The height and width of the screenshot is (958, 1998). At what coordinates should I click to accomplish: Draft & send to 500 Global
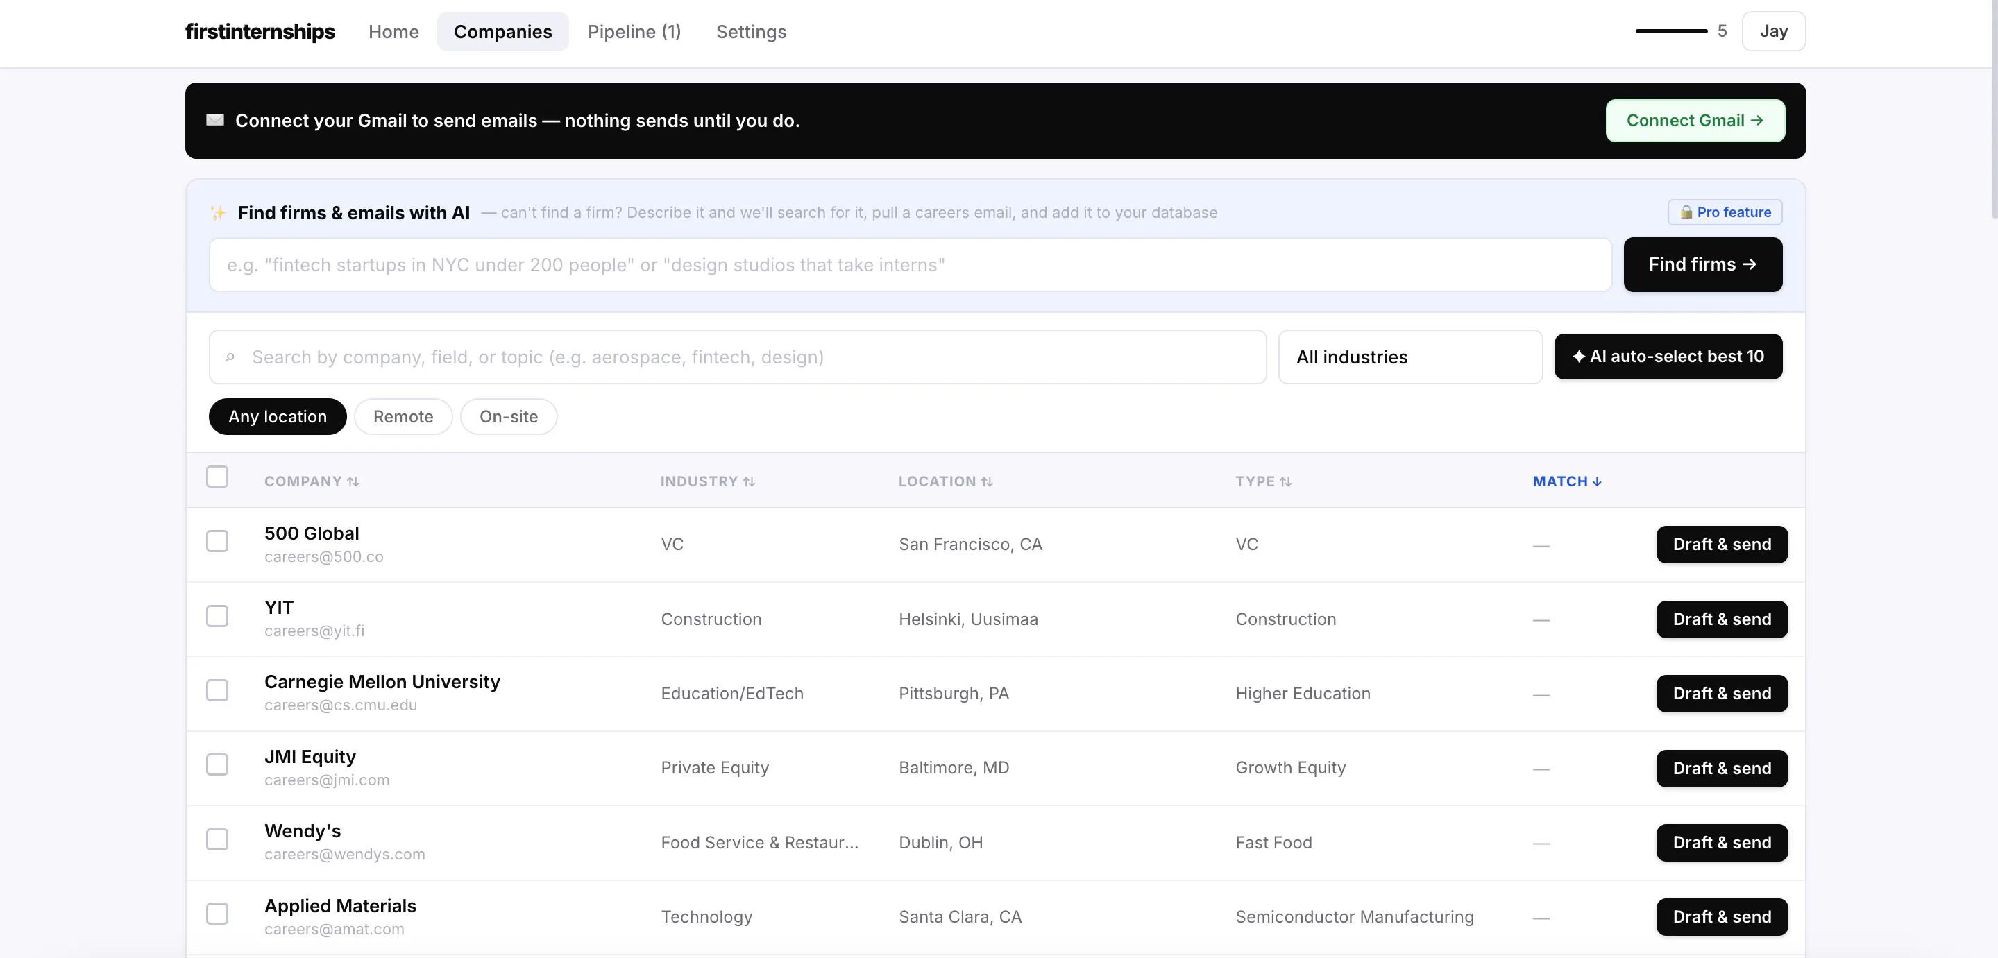click(1722, 545)
